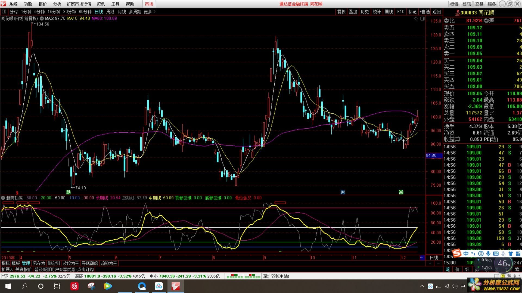522x293 pixels.
Task: Open Tencent Video taskbar icon
Action: point(108,286)
